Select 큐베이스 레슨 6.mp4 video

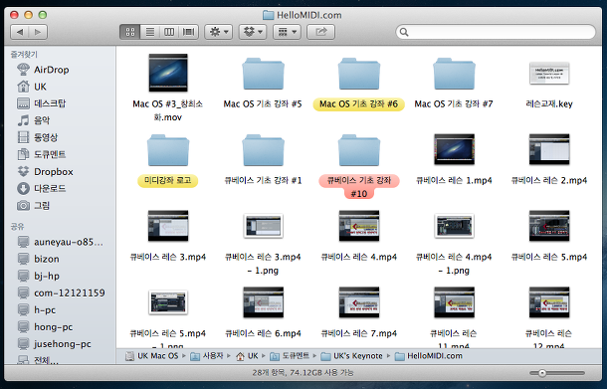pyautogui.click(x=263, y=302)
